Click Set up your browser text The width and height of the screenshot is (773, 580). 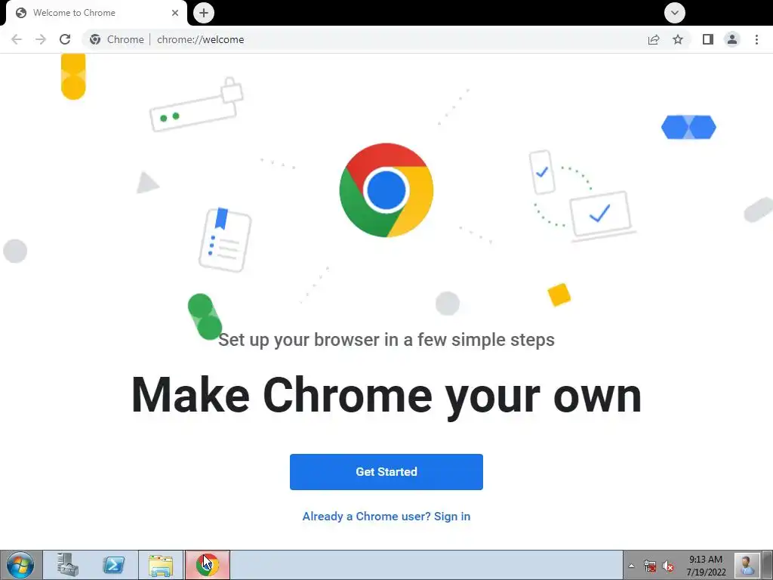386,340
